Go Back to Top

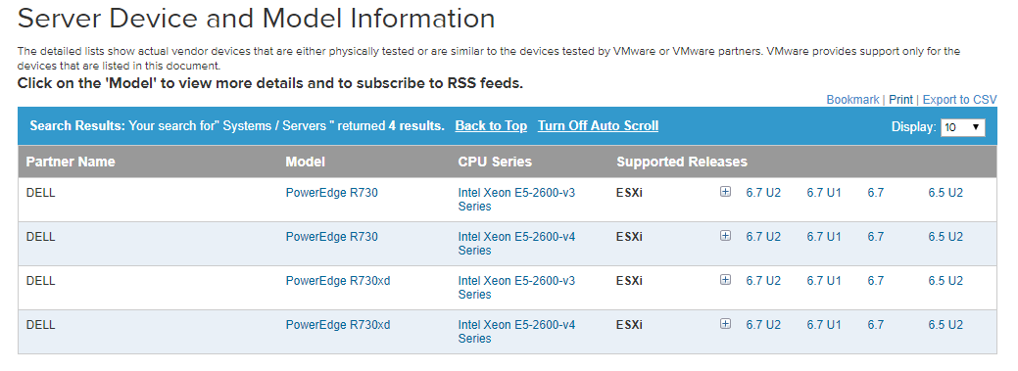click(491, 126)
